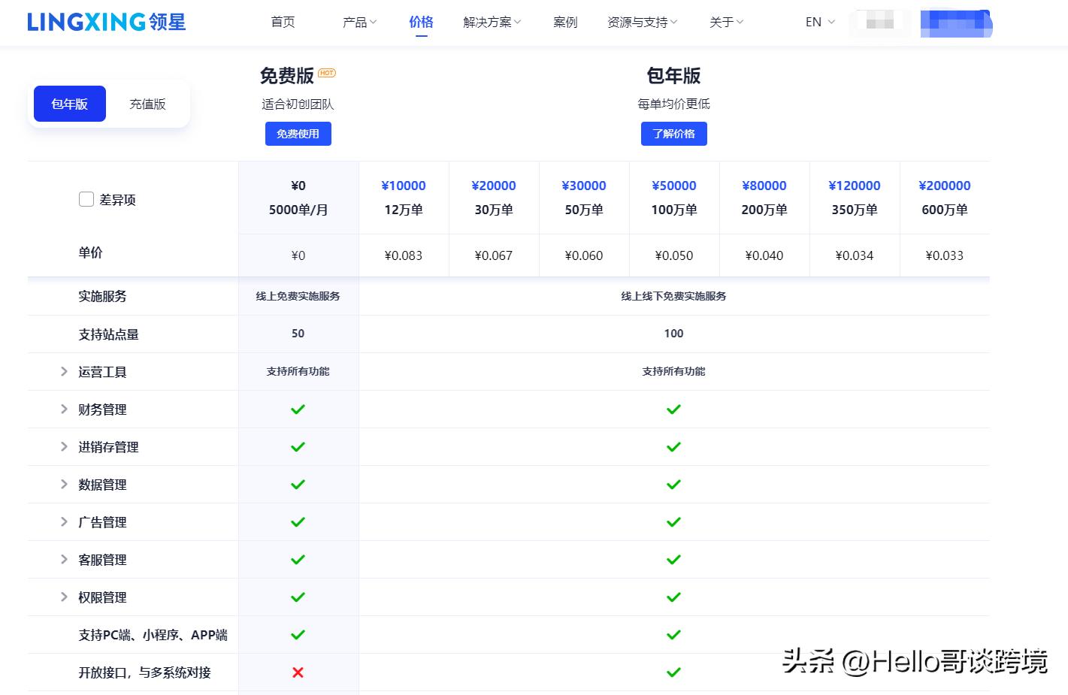Click the 包年版 checkmark for 权限管理
This screenshot has width=1068, height=695.
673,597
